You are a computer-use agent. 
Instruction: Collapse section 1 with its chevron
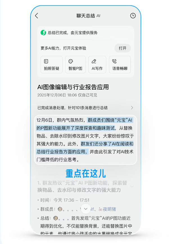(132, 186)
